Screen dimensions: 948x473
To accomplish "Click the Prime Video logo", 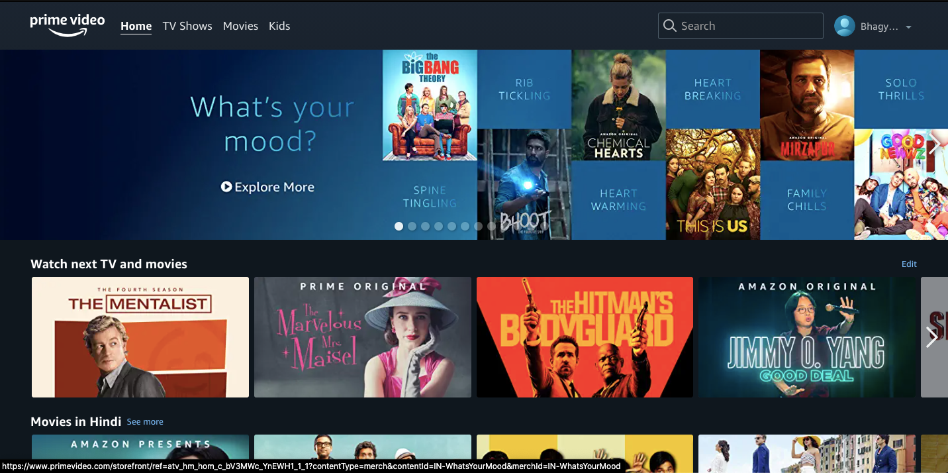I will (68, 25).
